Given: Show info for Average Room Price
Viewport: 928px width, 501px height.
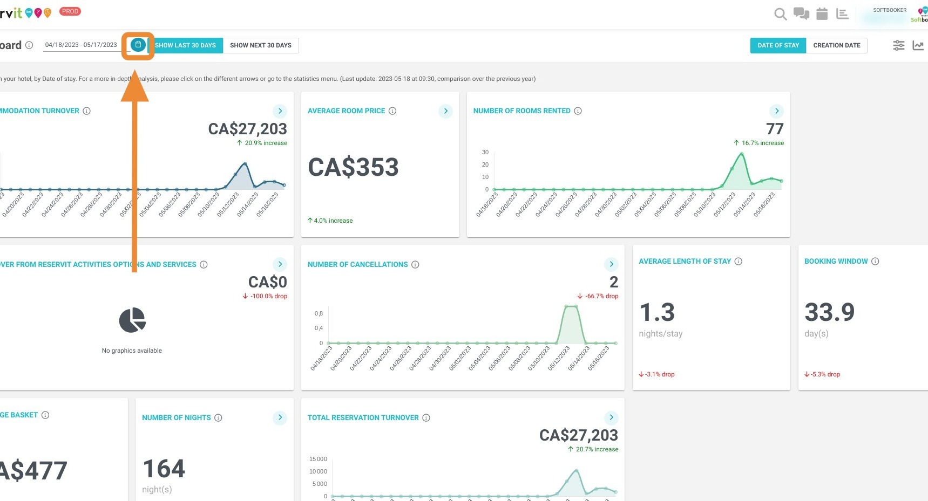Looking at the screenshot, I should coord(392,111).
